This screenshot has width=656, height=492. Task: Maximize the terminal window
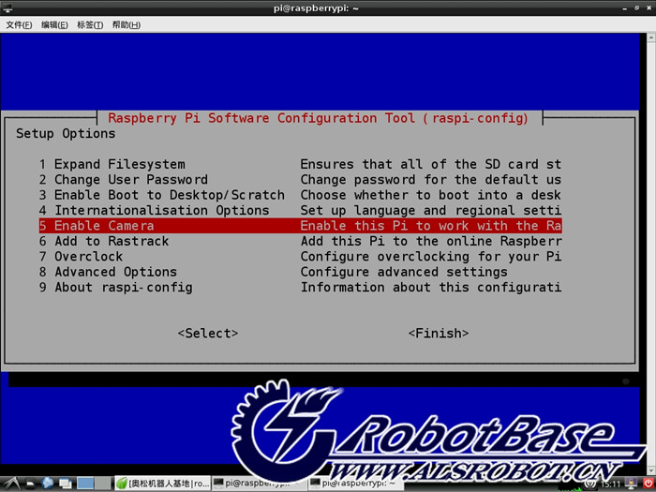click(x=636, y=7)
